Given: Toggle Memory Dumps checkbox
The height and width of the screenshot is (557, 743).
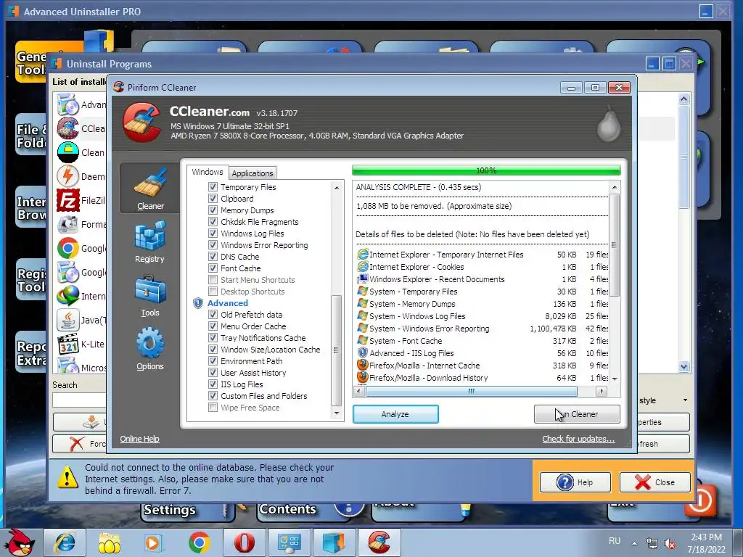Looking at the screenshot, I should tap(213, 210).
